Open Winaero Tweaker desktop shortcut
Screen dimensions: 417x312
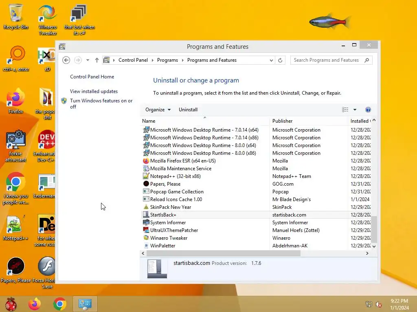pyautogui.click(x=48, y=19)
